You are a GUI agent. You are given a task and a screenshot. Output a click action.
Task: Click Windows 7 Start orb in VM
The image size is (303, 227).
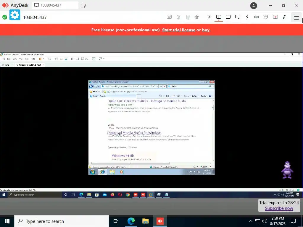[x=93, y=172]
